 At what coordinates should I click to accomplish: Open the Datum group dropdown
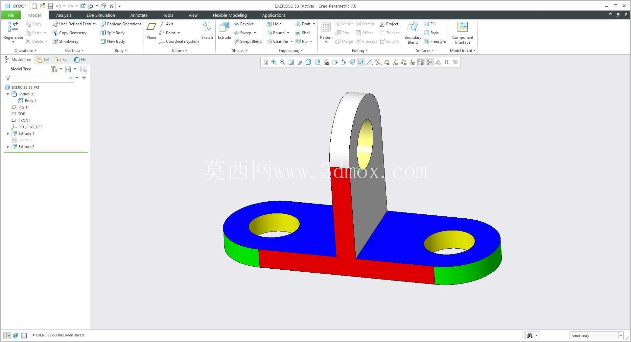coord(179,51)
